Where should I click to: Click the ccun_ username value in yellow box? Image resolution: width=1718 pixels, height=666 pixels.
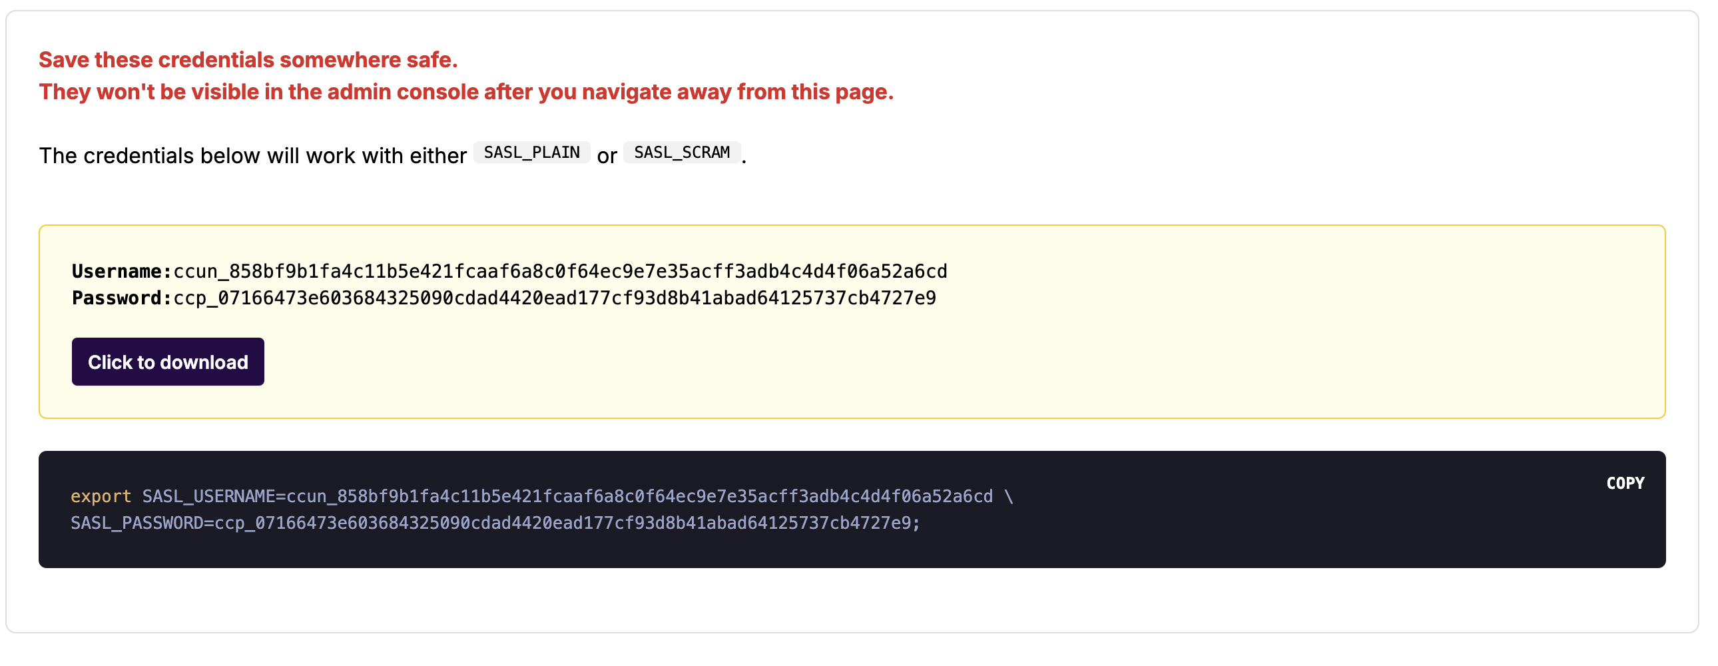click(559, 272)
